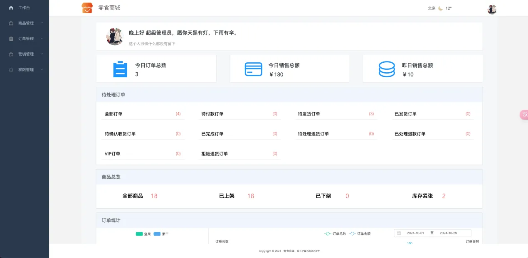
Task: Click the calendar icon in the date range picker
Action: coord(399,233)
